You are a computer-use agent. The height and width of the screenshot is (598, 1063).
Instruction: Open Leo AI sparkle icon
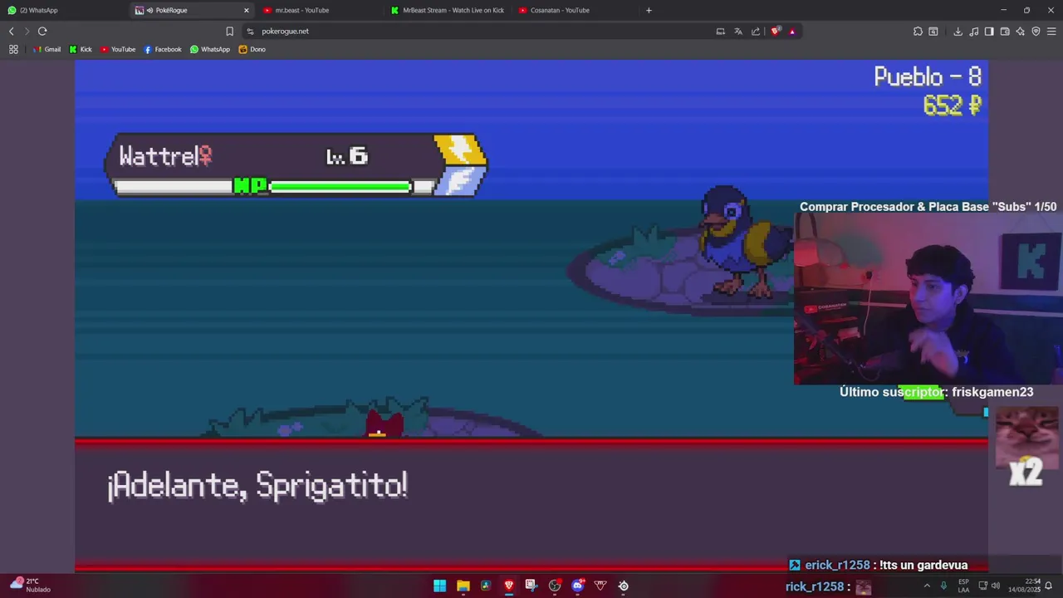click(x=1021, y=32)
